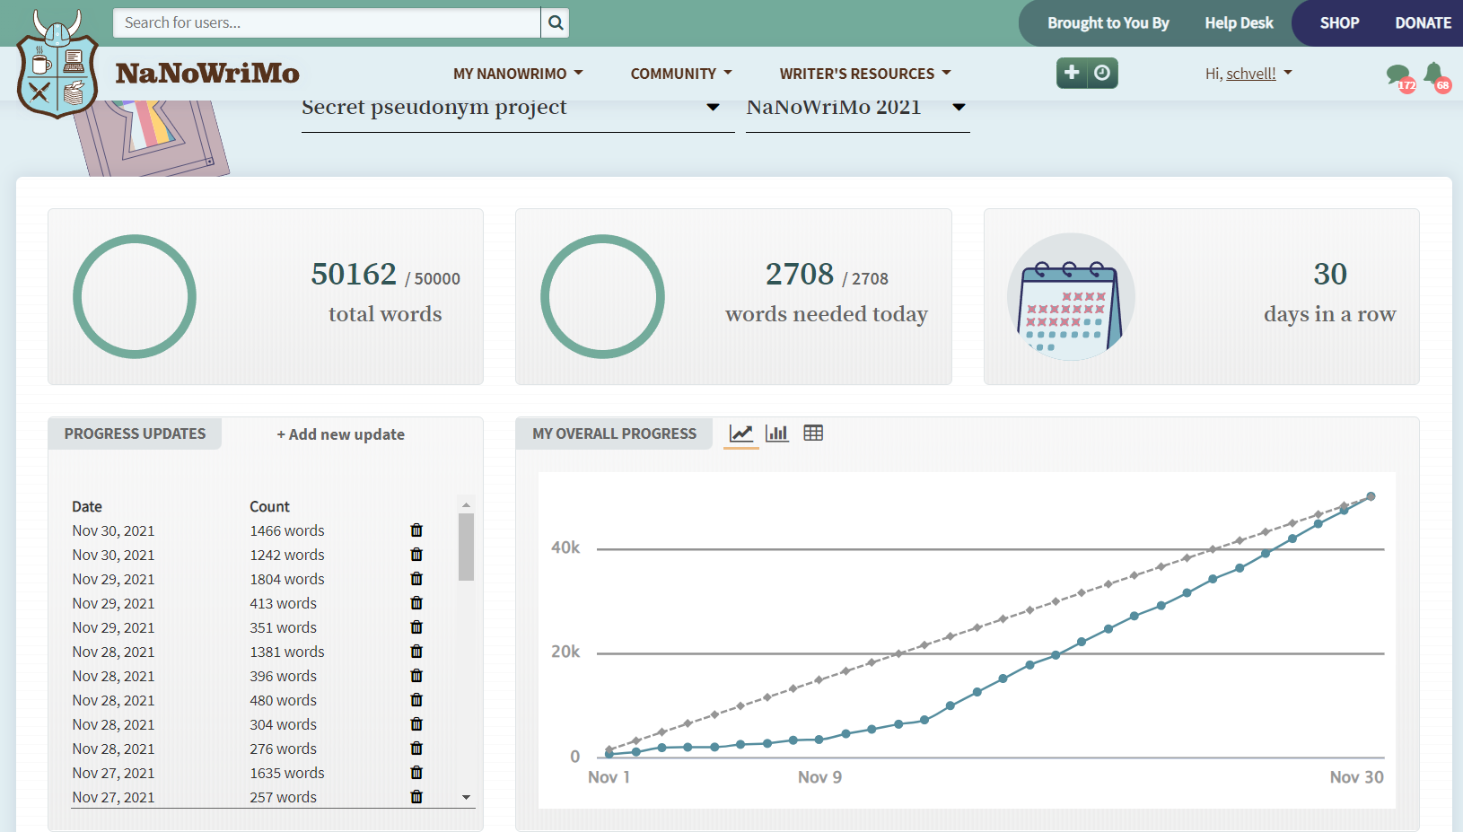Open notifications bell icon
This screenshot has height=832, width=1463.
point(1434,74)
